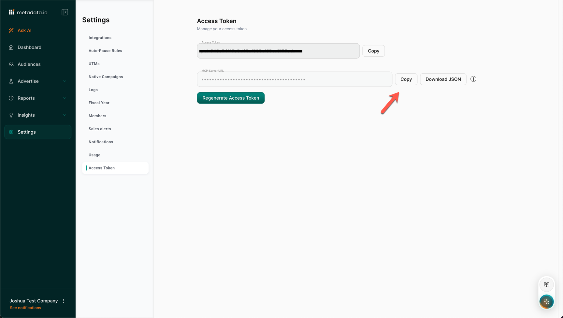Open the Auto-Pause Rules settings
The height and width of the screenshot is (318, 563).
105,51
